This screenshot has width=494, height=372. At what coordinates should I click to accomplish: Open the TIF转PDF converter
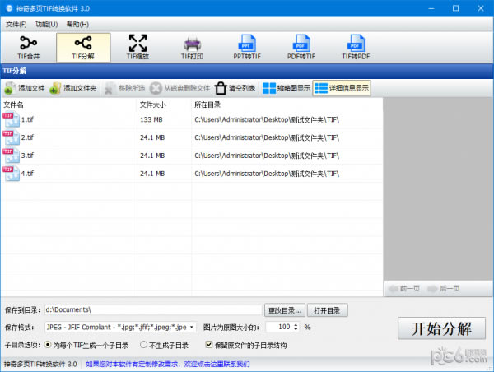click(x=356, y=48)
